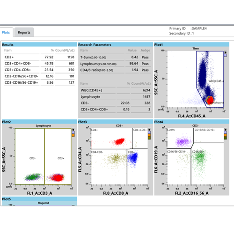Click black legend icon atop Plot4

click(225, 130)
